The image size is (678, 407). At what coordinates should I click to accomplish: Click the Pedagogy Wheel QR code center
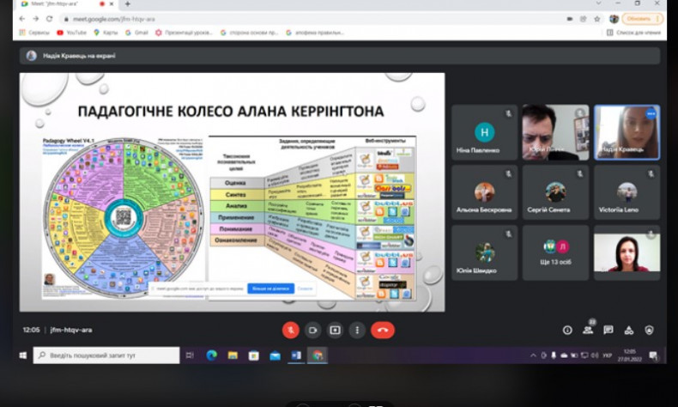[124, 217]
